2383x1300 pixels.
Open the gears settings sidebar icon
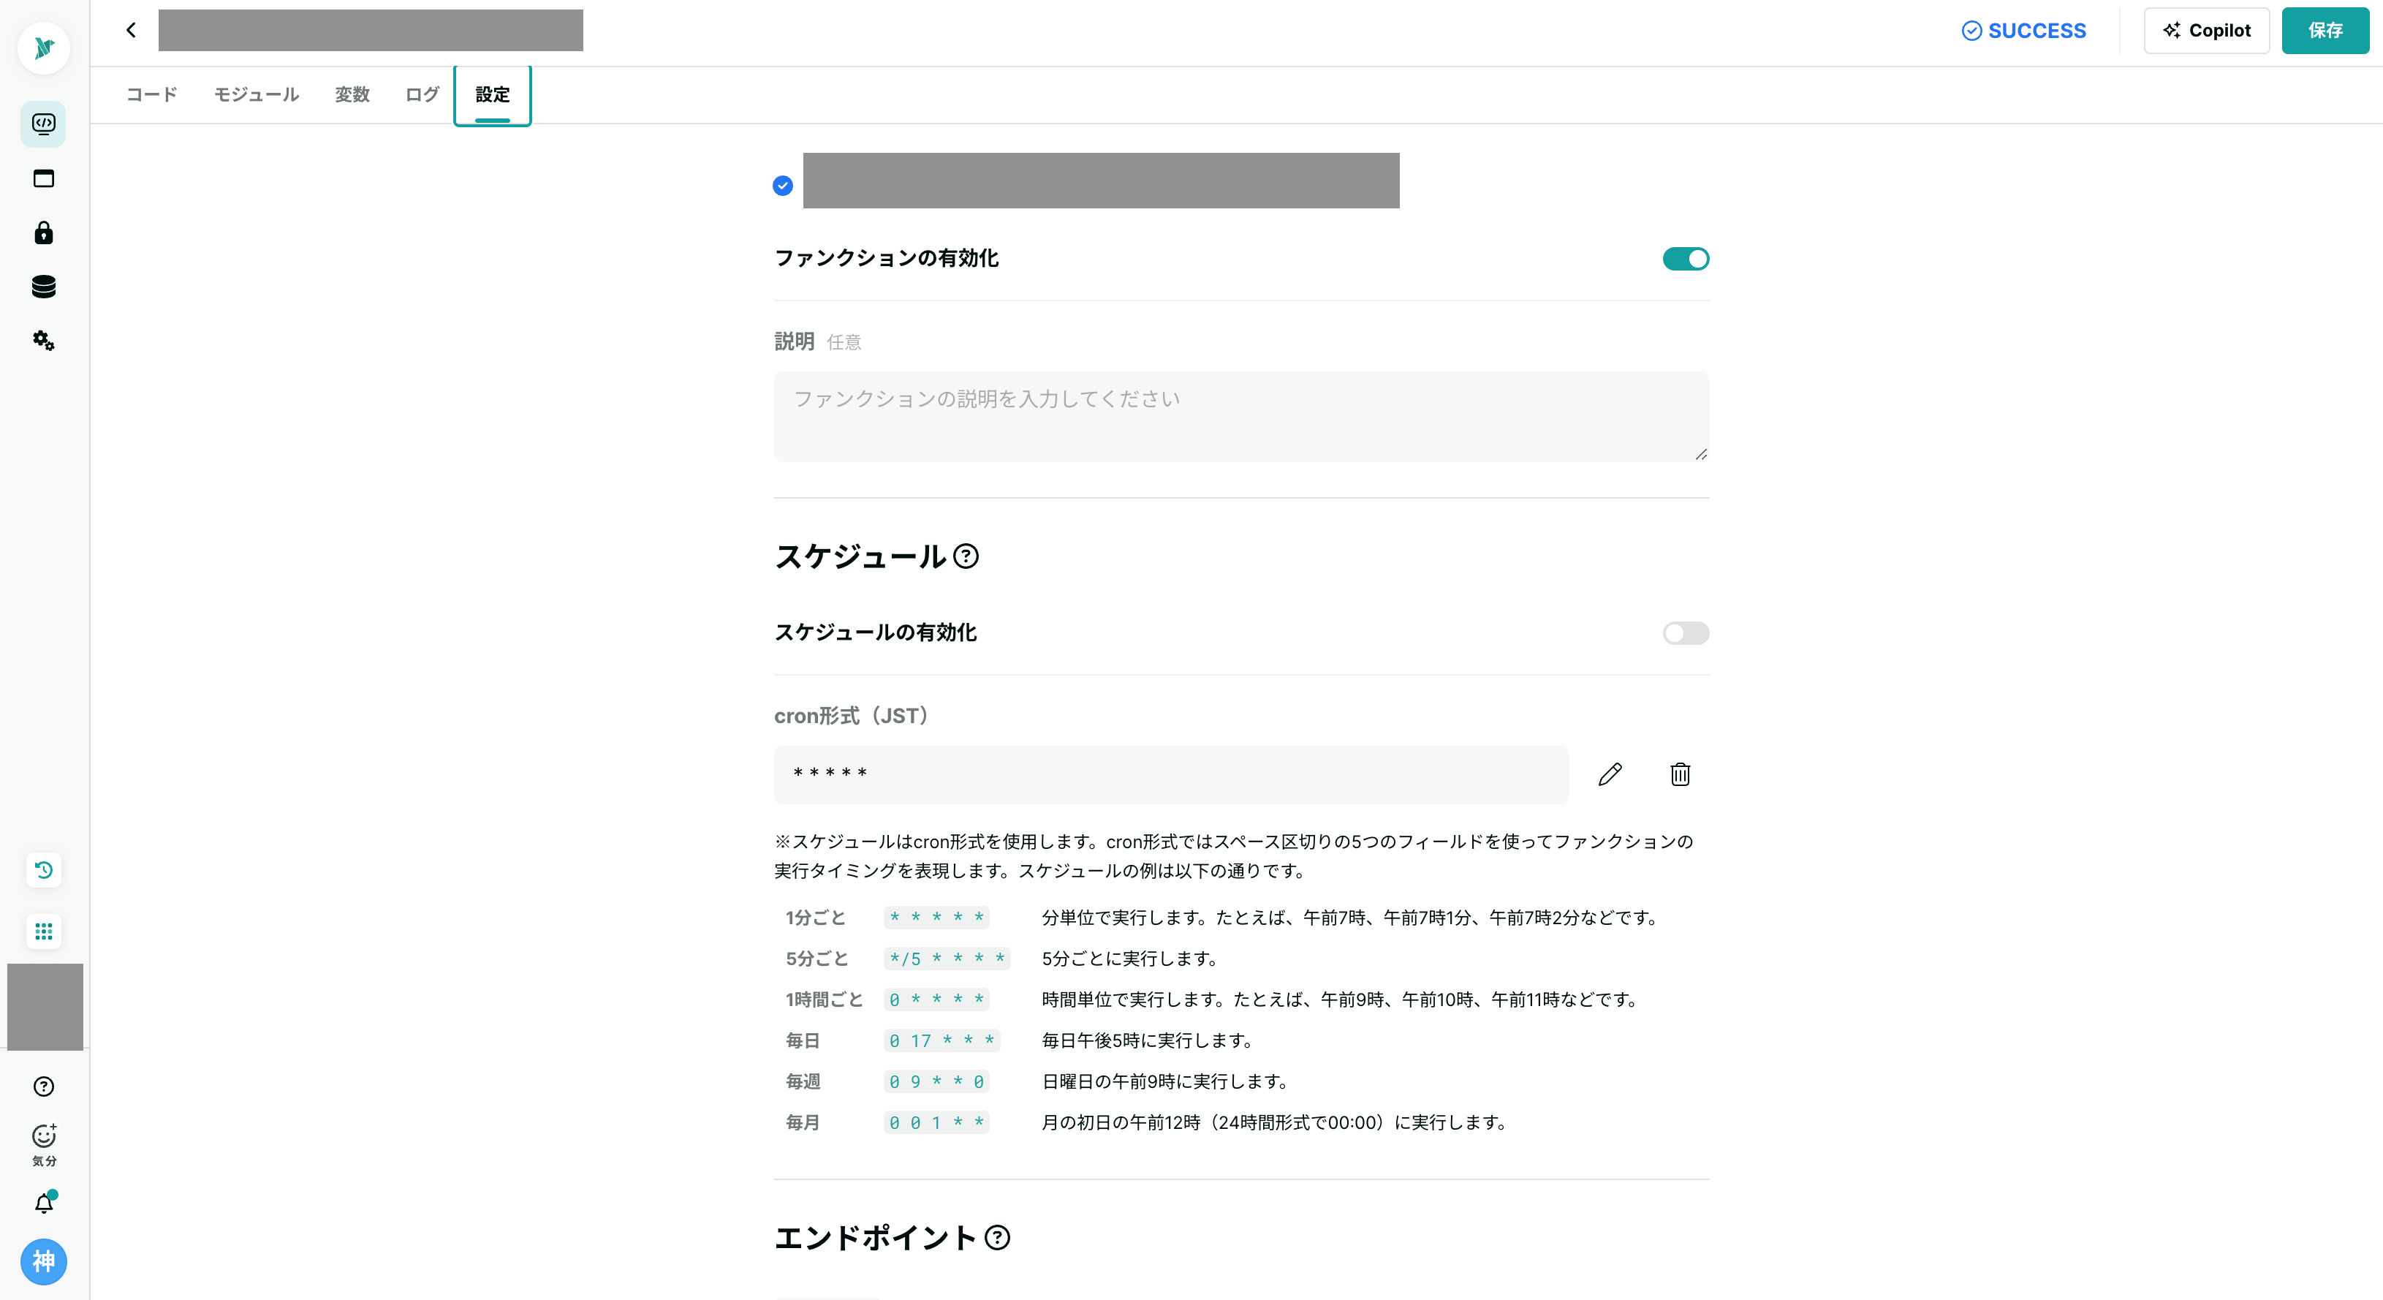(x=43, y=341)
